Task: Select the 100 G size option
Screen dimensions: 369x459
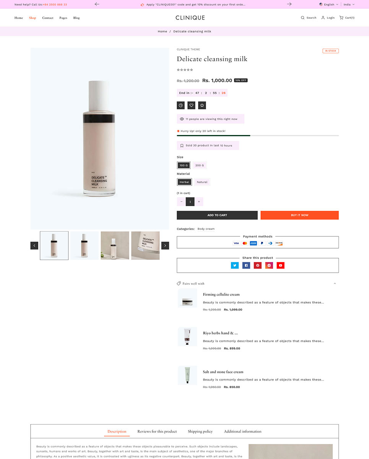Action: click(184, 165)
